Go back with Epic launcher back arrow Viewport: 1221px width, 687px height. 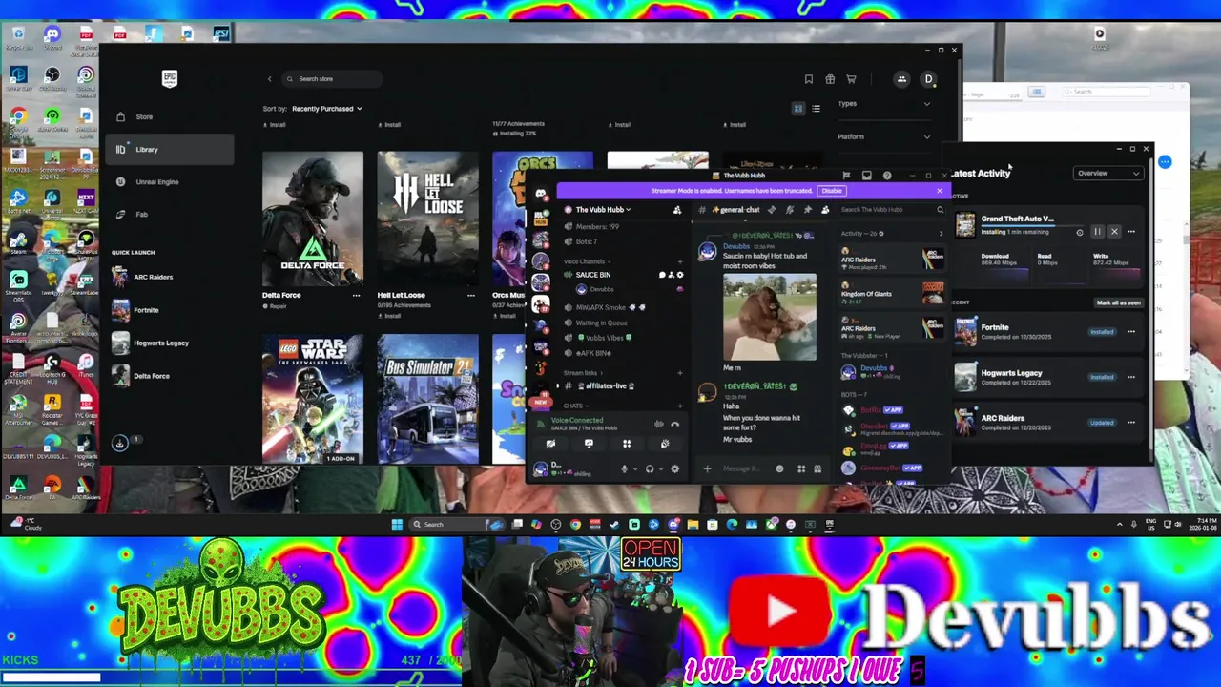tap(269, 79)
